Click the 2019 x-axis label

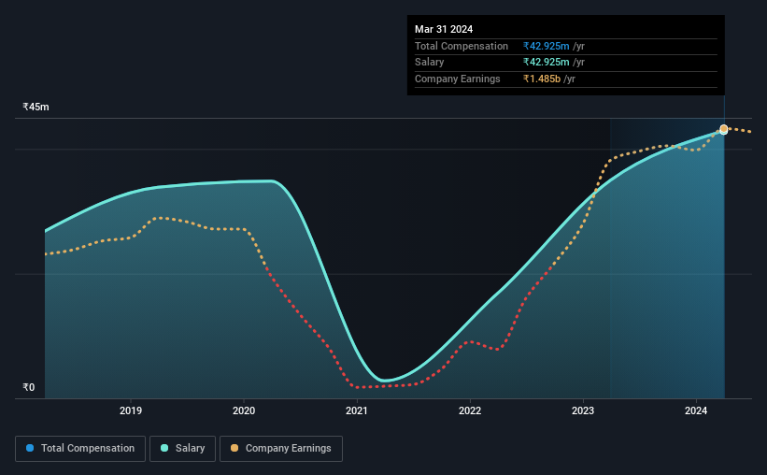coord(131,410)
